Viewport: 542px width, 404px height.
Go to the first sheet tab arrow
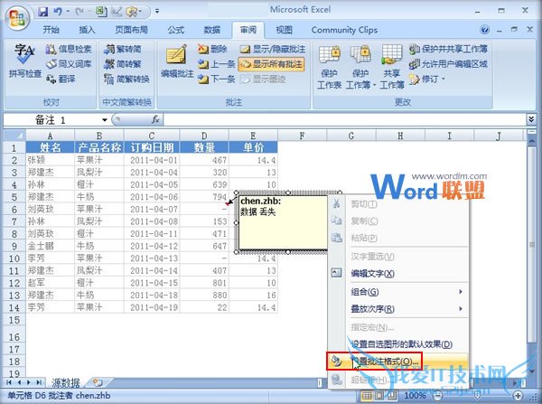pos(9,382)
